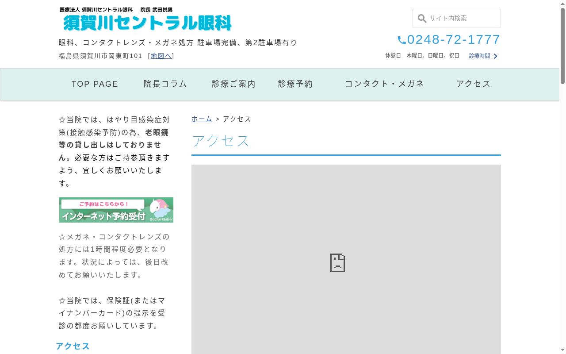Viewport: 566px width, 354px height.
Task: Click the search magnifier icon
Action: [x=422, y=18]
